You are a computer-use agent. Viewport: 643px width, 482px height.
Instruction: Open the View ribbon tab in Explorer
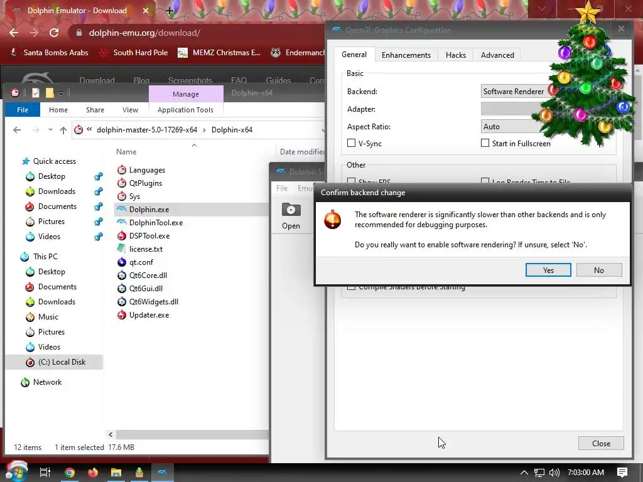click(x=130, y=110)
